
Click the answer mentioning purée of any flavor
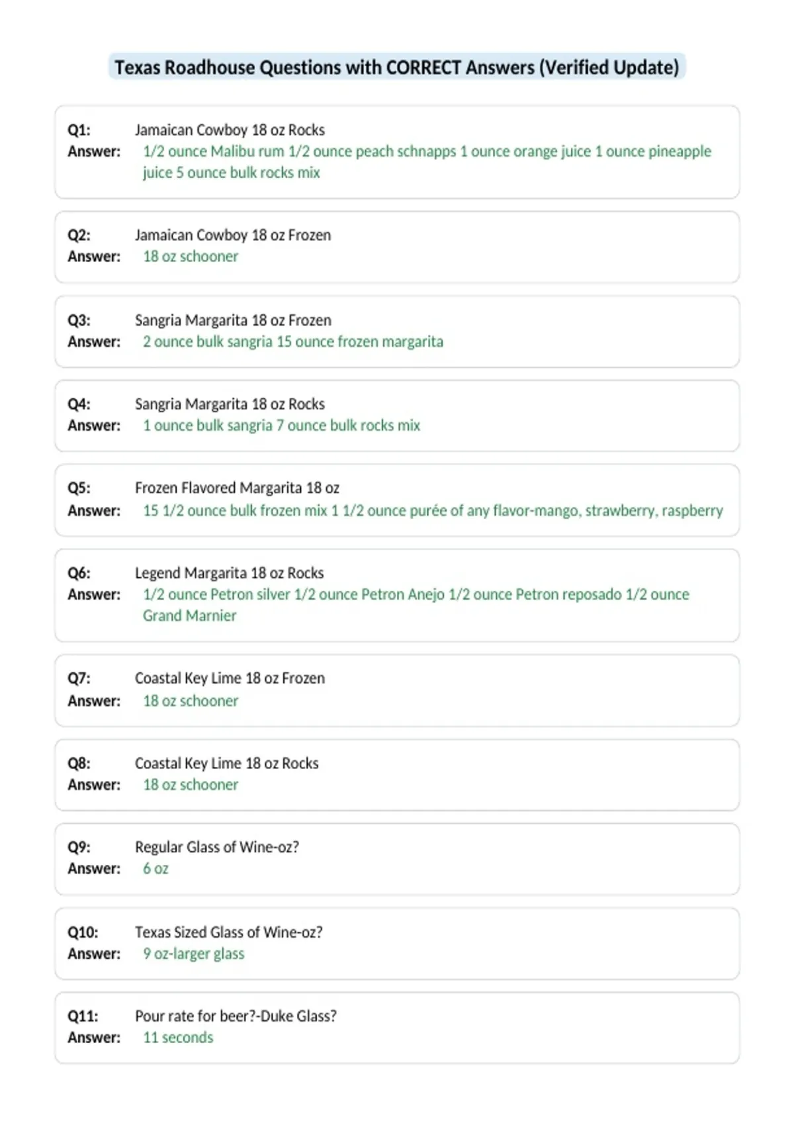tap(433, 511)
